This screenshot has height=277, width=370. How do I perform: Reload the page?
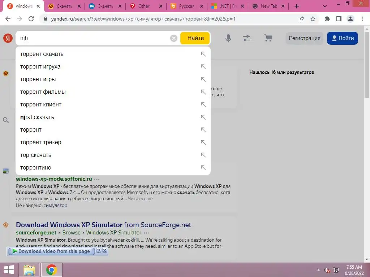(31, 19)
